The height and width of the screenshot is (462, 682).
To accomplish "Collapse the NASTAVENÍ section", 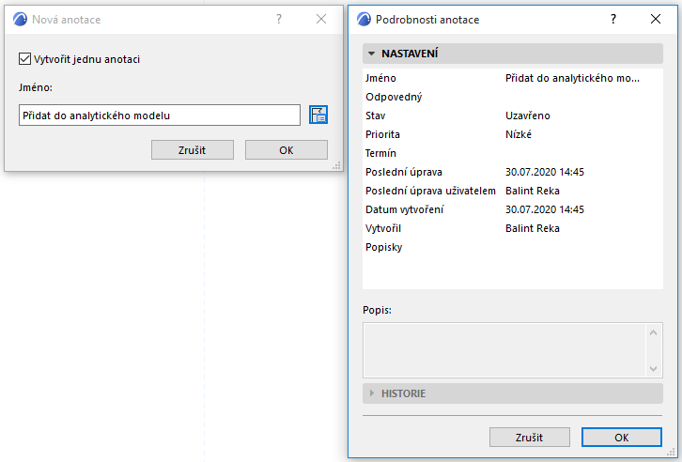I will (372, 54).
